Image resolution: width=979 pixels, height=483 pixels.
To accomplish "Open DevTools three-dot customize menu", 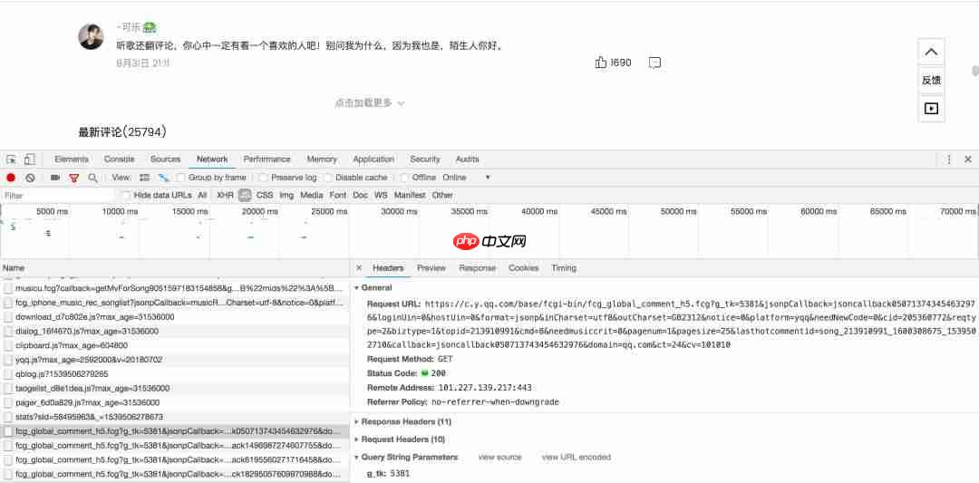I will 949,159.
